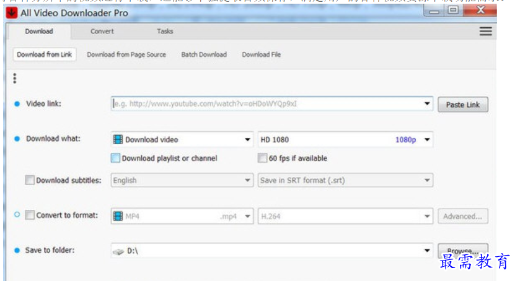
Task: Minimize the All Video Downloader Pro window
Action: 434,11
